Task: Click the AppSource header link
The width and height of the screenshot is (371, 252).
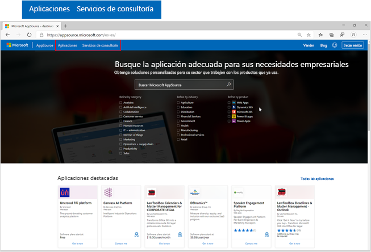Action: [x=45, y=45]
